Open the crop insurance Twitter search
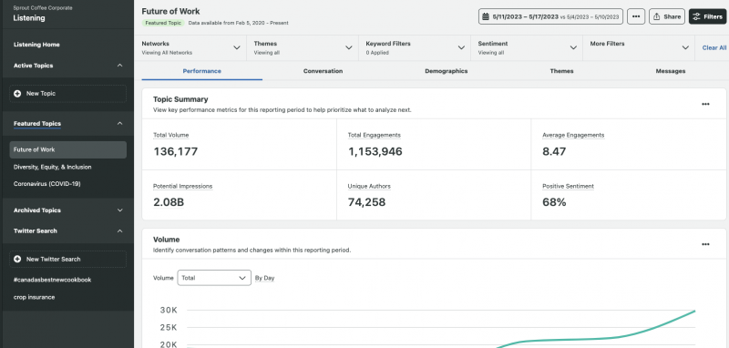 click(34, 297)
